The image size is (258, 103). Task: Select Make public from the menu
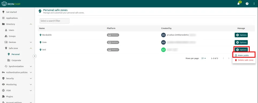(x=242, y=55)
